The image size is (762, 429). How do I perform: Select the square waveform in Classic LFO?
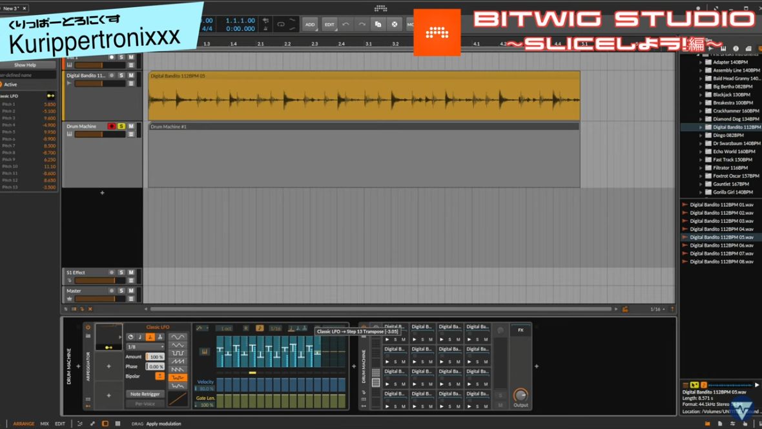[178, 353]
